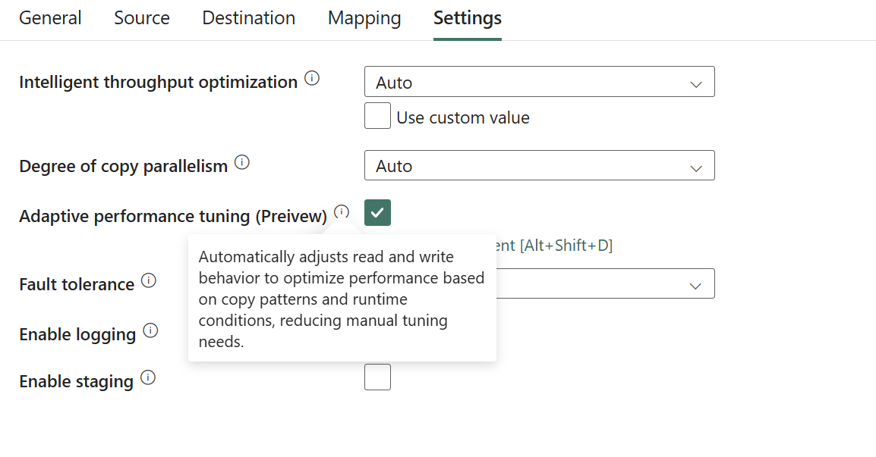Expand the Degree of copy parallelism dropdown
This screenshot has height=457, width=876.
point(539,165)
